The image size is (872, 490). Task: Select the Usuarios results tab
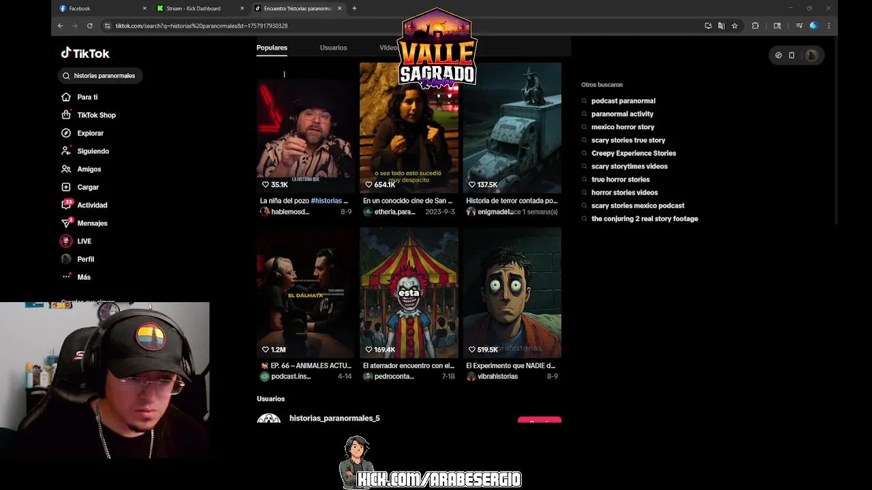333,48
